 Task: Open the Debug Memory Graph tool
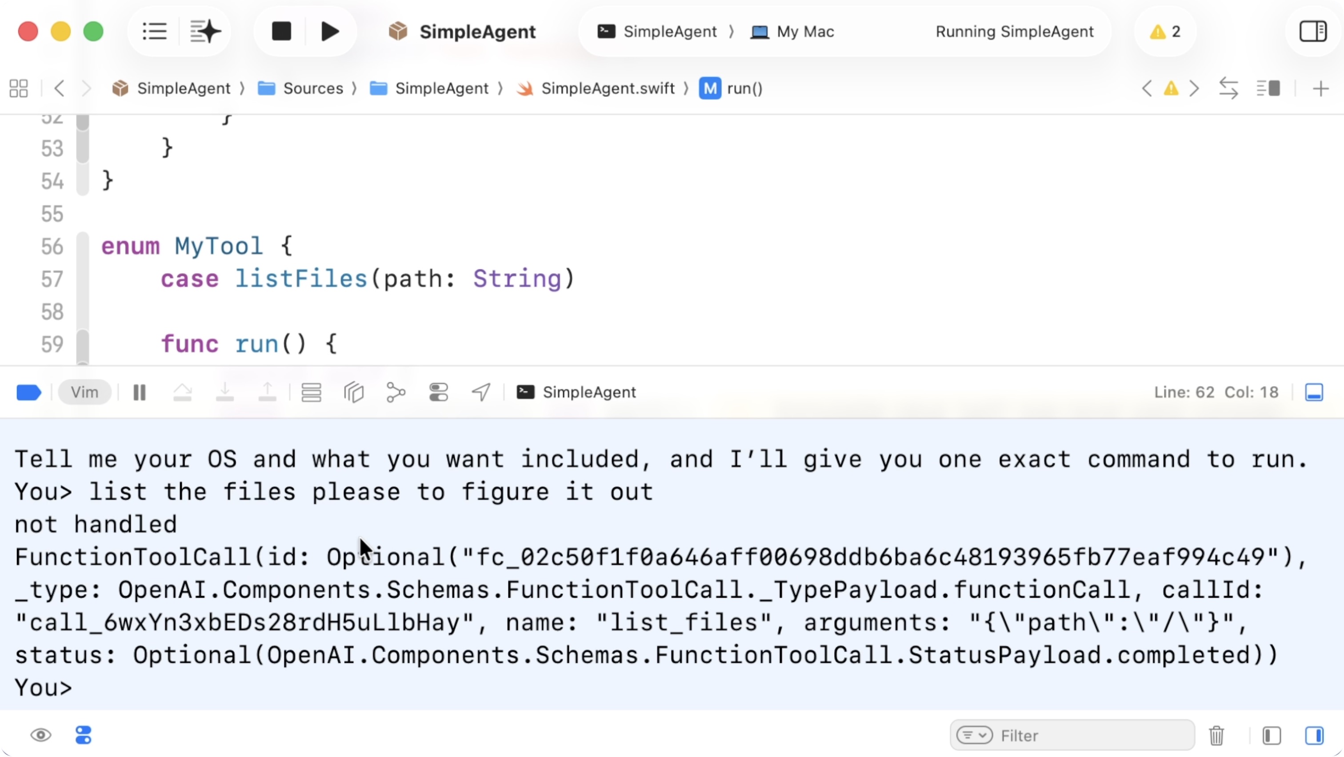396,393
